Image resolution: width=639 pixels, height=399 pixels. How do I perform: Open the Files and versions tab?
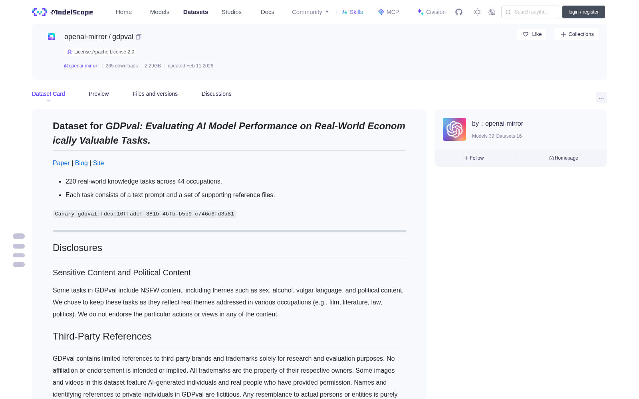[x=155, y=94]
